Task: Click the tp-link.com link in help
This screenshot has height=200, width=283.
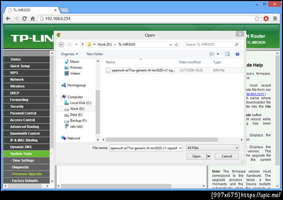Action: 255,94
